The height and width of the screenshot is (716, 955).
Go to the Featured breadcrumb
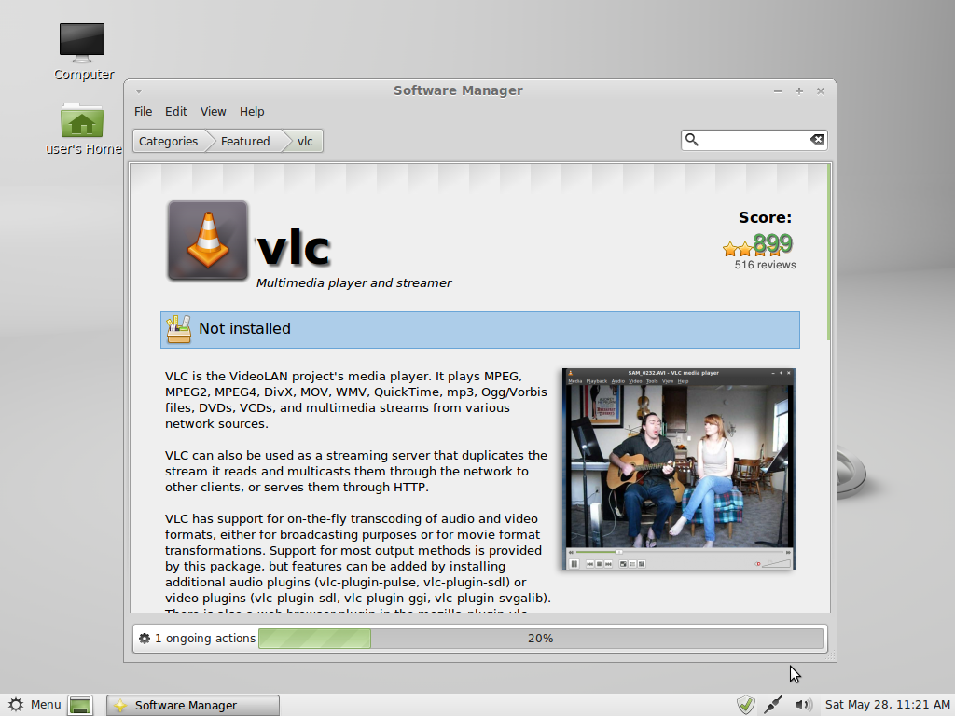pos(245,142)
